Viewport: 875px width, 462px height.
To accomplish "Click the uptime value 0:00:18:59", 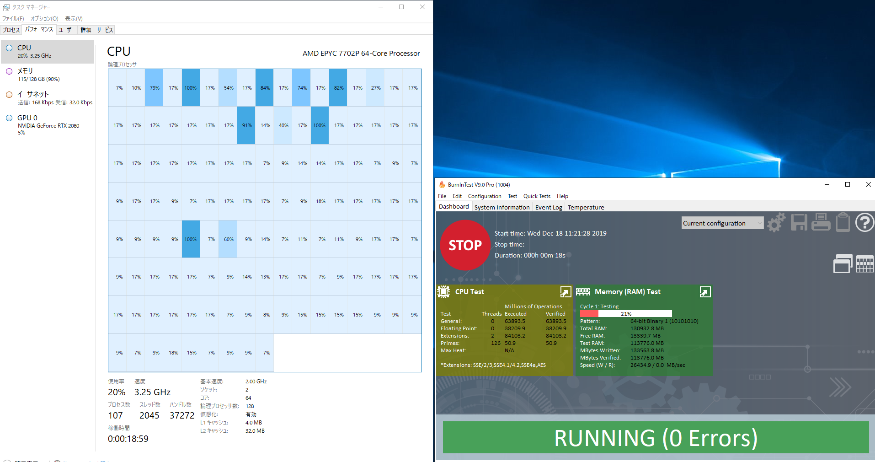I will tap(128, 439).
